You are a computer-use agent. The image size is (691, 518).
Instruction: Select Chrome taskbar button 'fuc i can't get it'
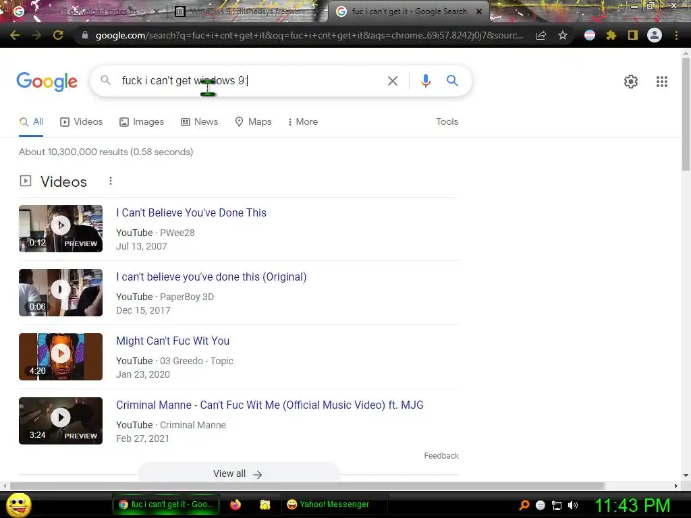[x=166, y=505]
